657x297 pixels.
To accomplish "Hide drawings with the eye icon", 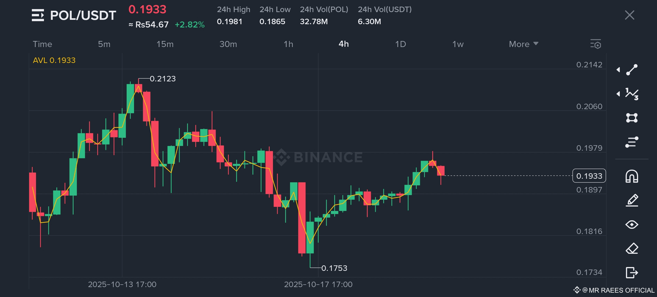I will click(x=632, y=224).
